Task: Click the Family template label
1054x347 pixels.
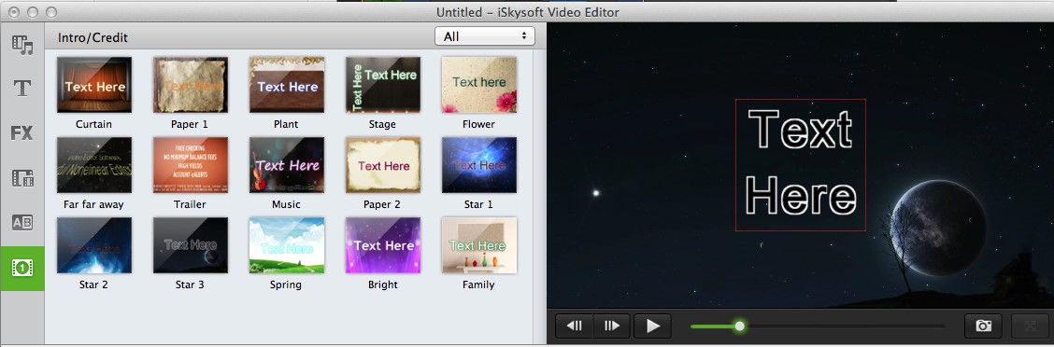Action: pos(478,285)
